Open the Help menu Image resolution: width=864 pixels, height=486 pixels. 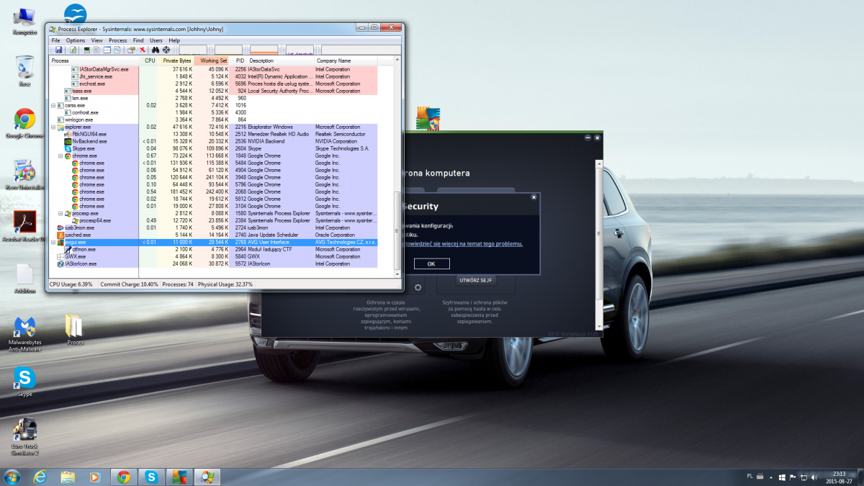174,40
